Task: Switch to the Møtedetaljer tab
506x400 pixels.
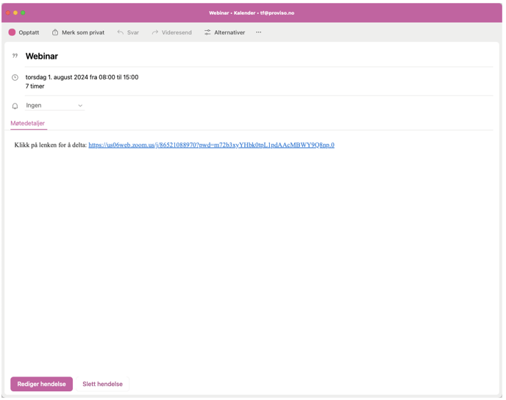Action: point(27,123)
